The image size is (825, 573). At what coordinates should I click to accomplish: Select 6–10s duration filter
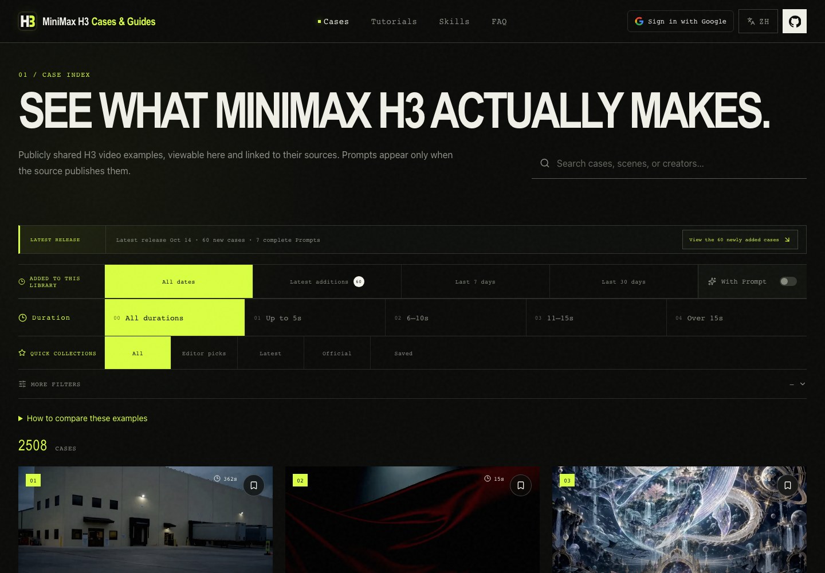click(x=456, y=317)
